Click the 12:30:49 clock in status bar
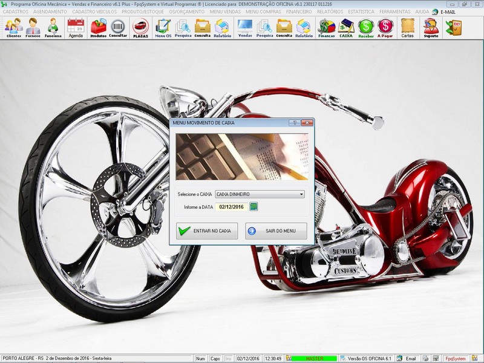484x363 pixels. (273, 359)
